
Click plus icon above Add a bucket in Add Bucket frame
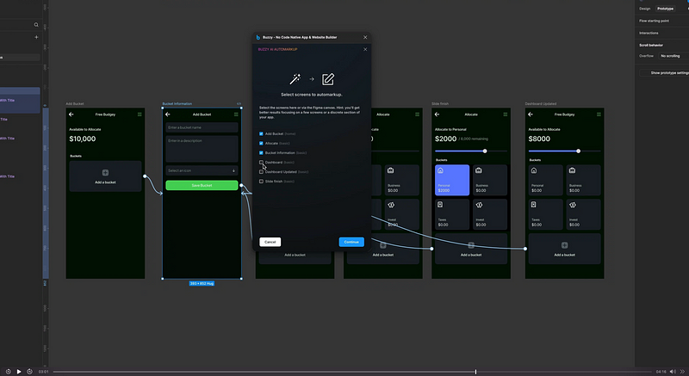105,172
